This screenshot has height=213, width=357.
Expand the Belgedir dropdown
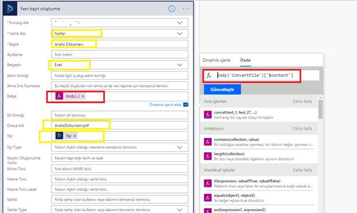coord(180,65)
